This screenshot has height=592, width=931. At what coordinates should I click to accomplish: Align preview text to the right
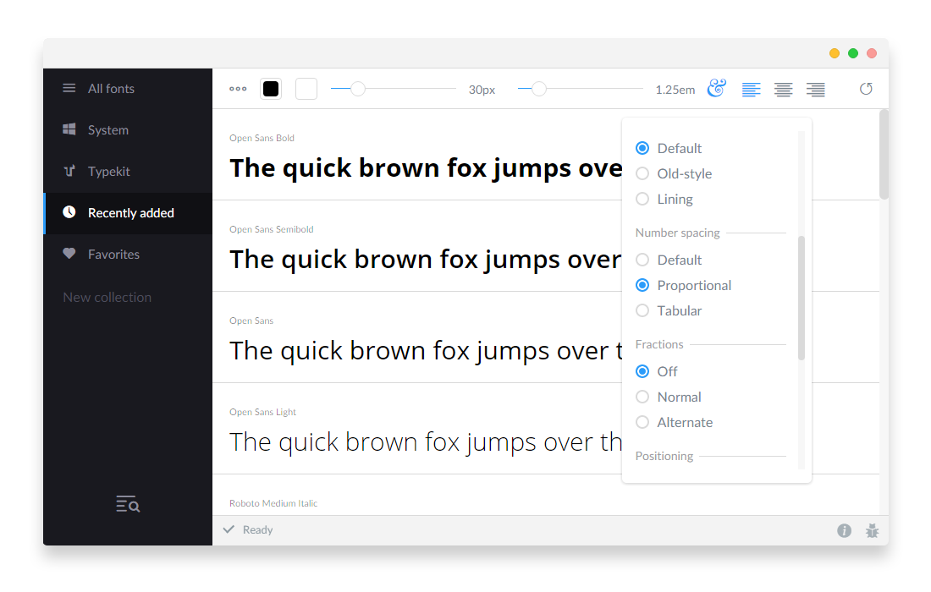click(x=816, y=90)
